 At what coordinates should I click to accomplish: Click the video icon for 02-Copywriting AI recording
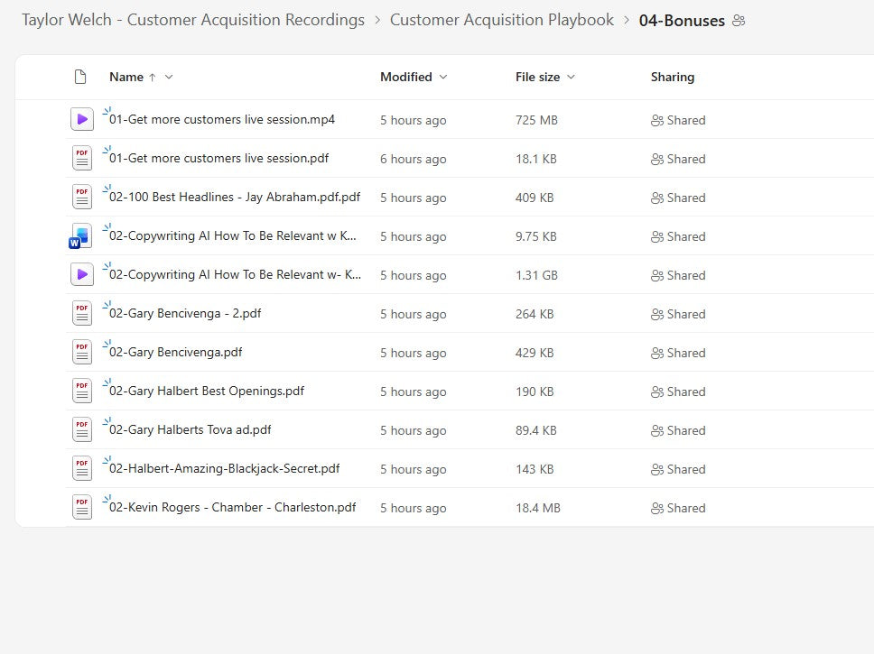coord(81,274)
